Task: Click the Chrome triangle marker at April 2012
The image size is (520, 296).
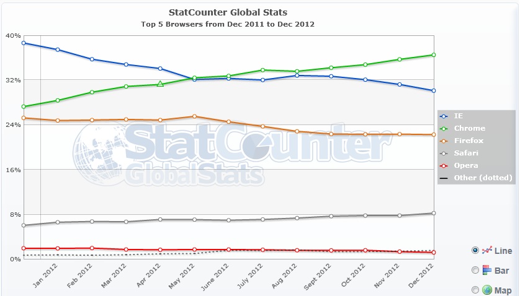Action: pos(160,84)
